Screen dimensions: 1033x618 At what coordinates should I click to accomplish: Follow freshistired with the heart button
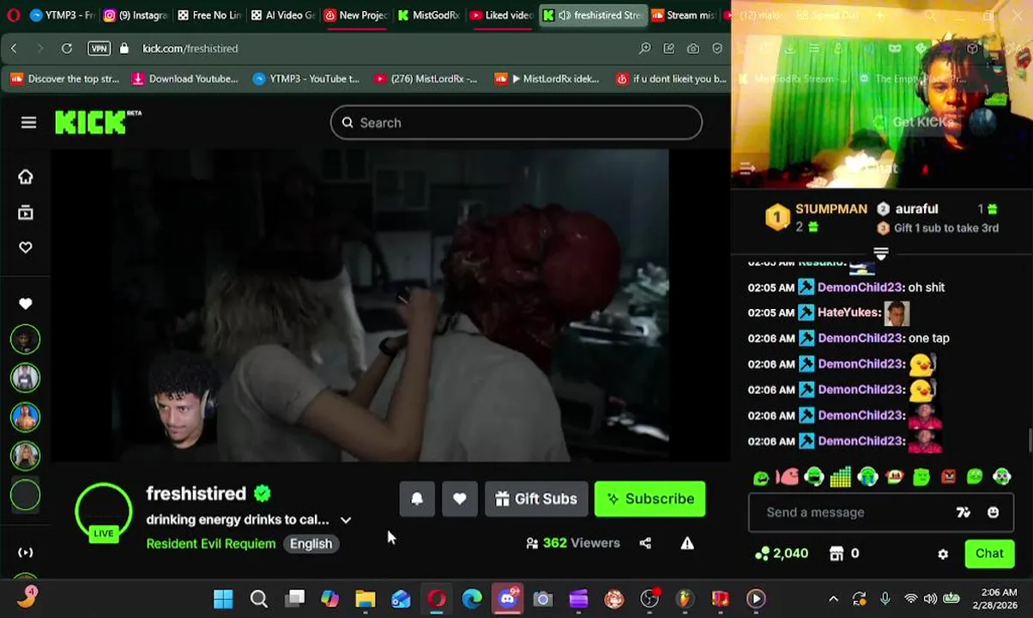tap(460, 499)
